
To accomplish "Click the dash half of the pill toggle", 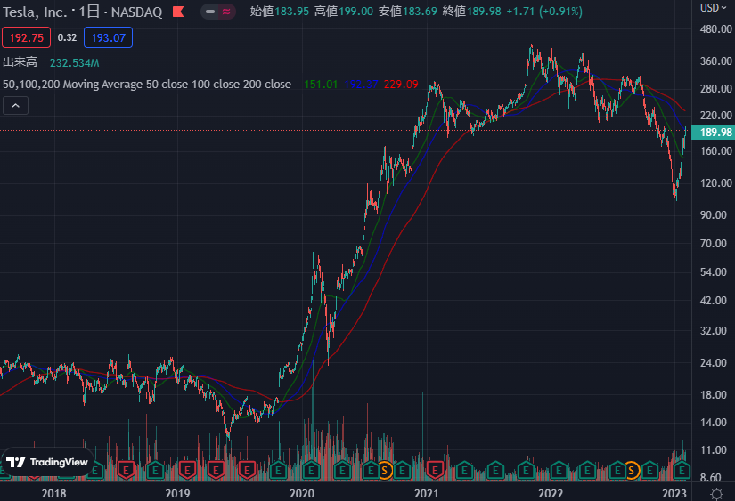I will tap(210, 12).
